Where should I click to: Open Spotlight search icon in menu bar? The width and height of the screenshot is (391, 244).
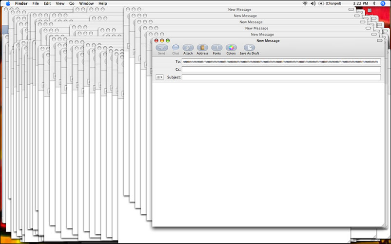(383, 3)
